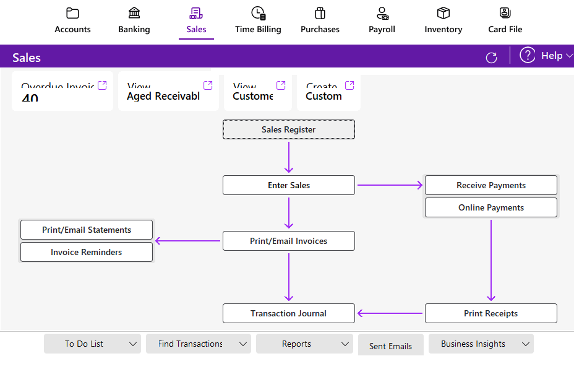Screen dimensions: 574x369
Task: Click the Print Receipts button
Action: click(x=491, y=313)
